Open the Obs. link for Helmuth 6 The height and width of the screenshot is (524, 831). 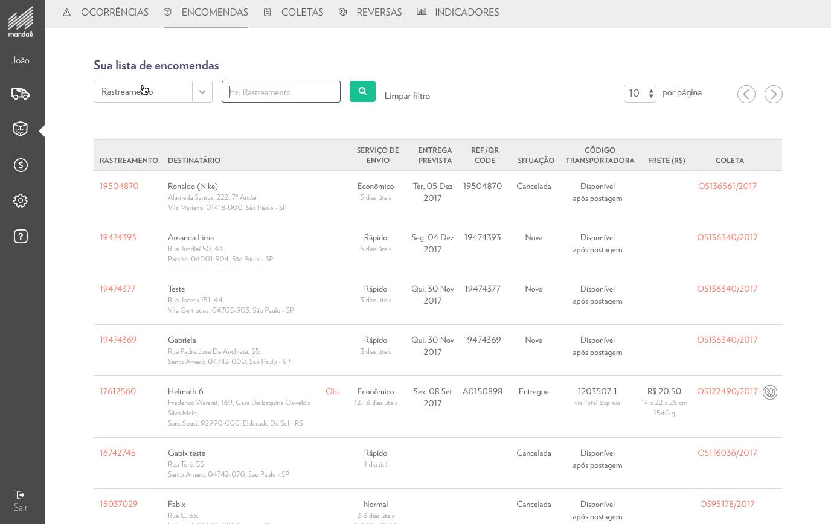[333, 391]
